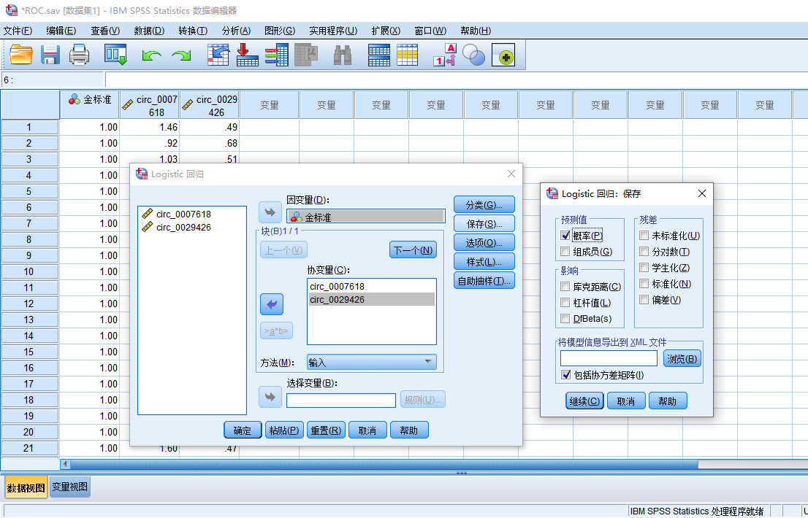Open 分类(G)... categorical dialog
Screen dimensions: 808x518
tap(484, 205)
